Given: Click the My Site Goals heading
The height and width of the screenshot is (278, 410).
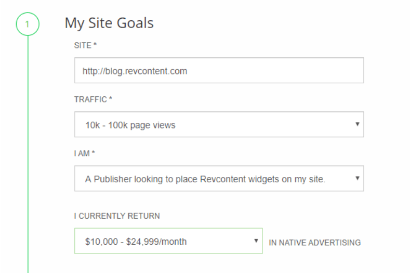Looking at the screenshot, I should (109, 23).
